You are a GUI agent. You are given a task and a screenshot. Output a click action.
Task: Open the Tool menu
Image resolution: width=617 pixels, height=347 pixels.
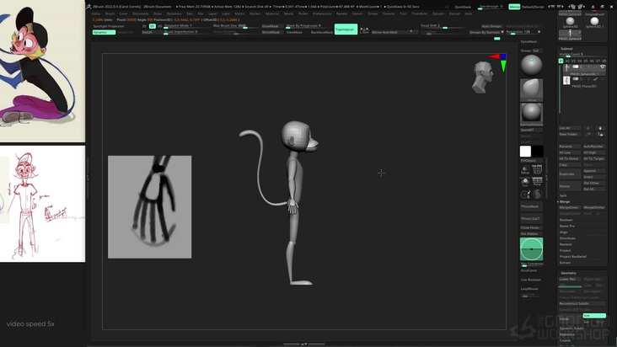403,13
